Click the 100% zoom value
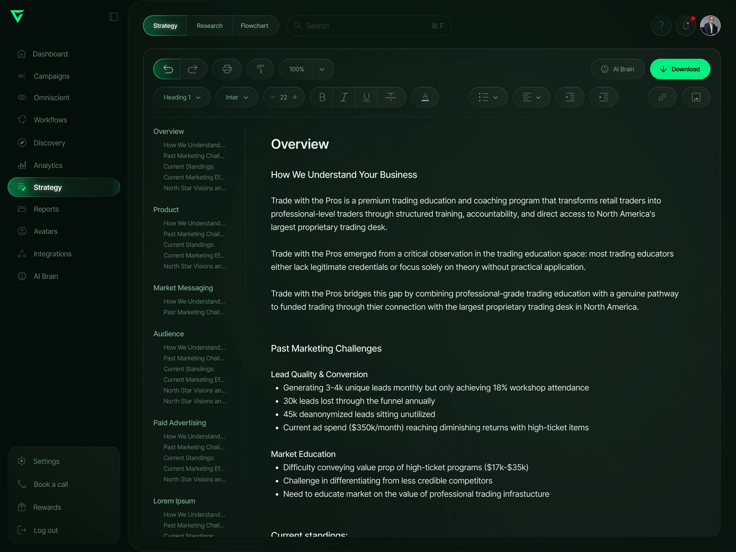The width and height of the screenshot is (736, 552). click(296, 69)
